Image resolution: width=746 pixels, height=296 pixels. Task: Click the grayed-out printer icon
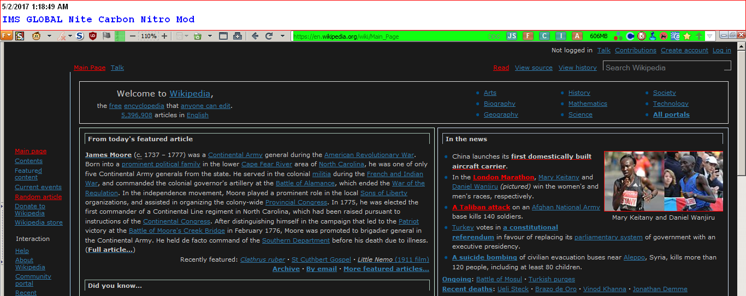(x=179, y=36)
